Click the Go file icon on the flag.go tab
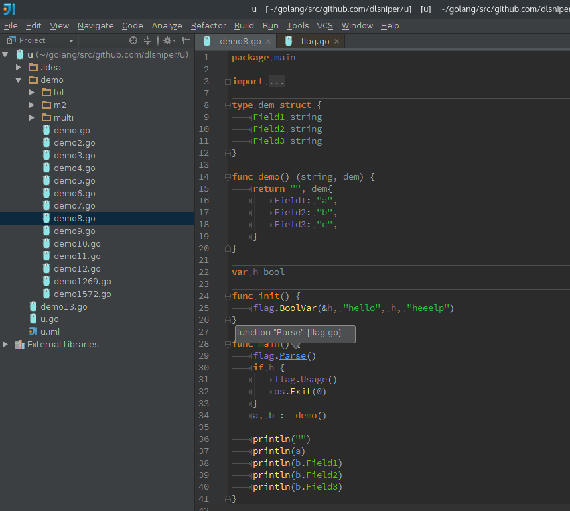The width and height of the screenshot is (570, 511). (x=289, y=40)
